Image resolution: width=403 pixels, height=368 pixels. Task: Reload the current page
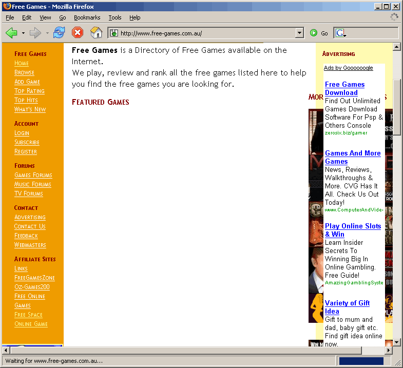[59, 33]
